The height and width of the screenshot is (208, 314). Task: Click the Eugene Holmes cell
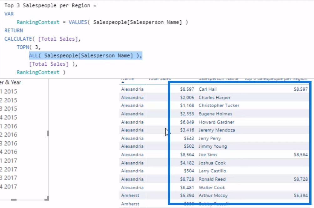click(215, 114)
